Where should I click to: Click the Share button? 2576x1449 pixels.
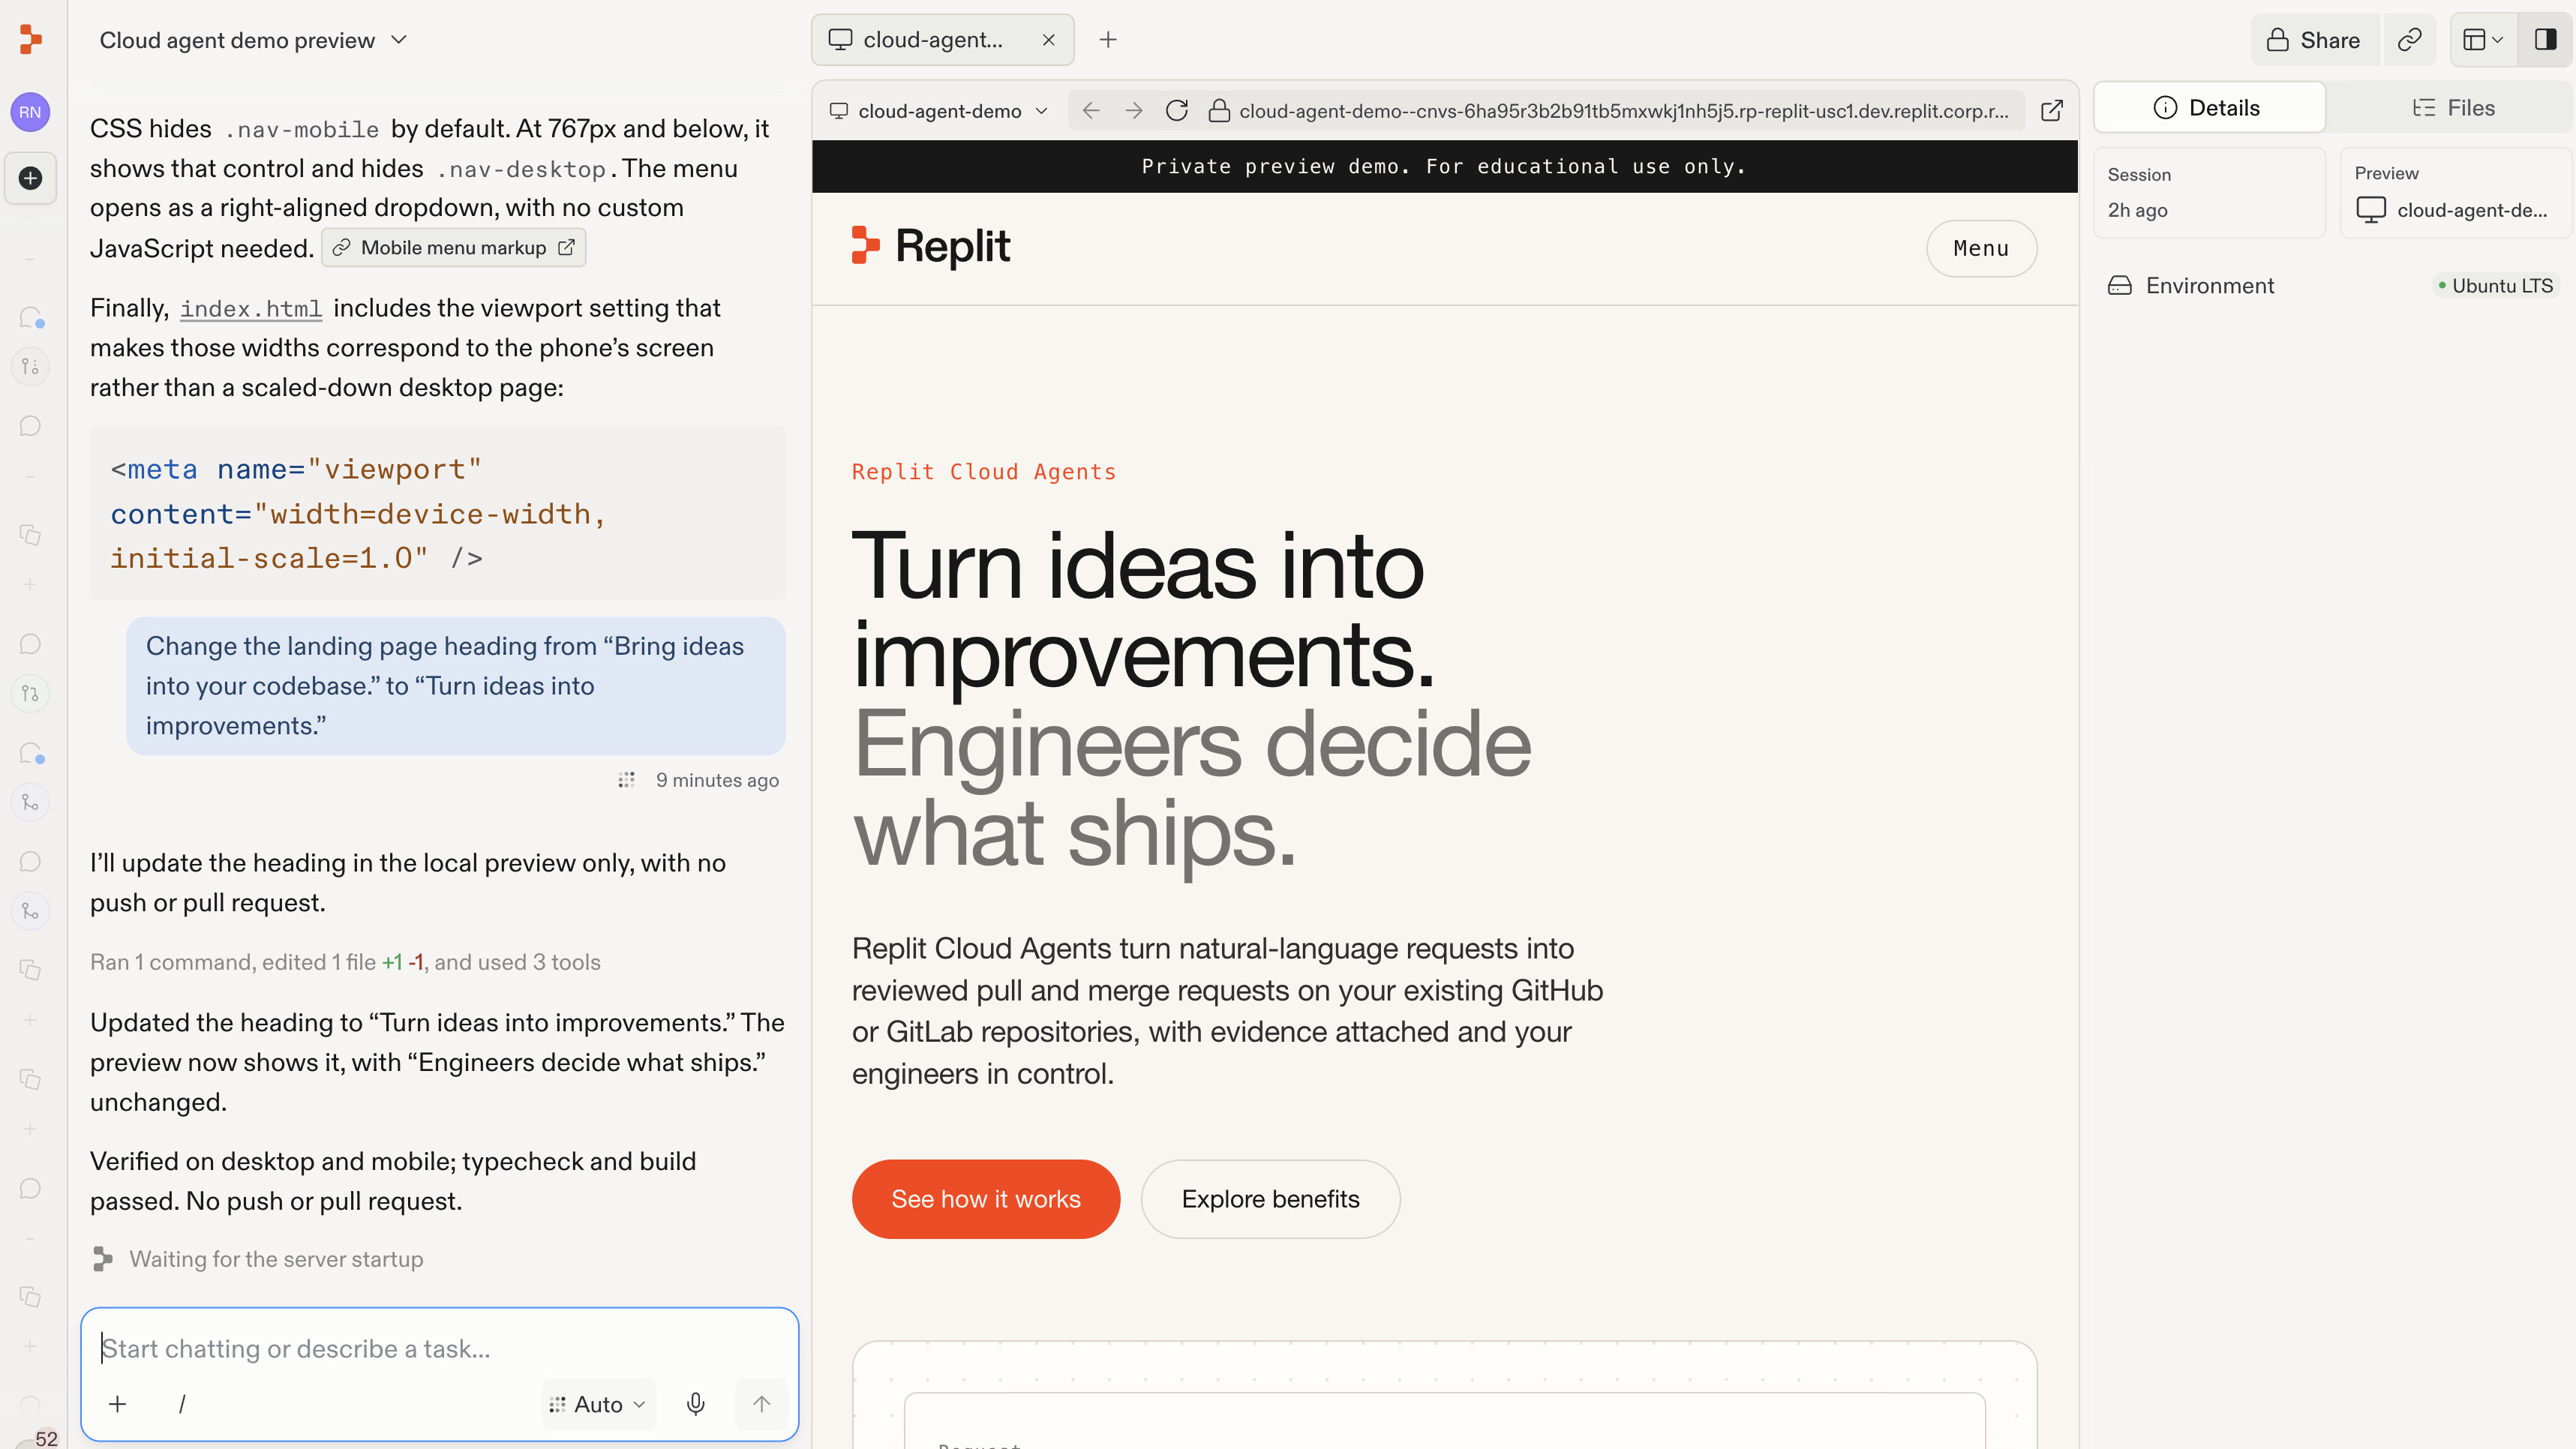[x=2314, y=40]
